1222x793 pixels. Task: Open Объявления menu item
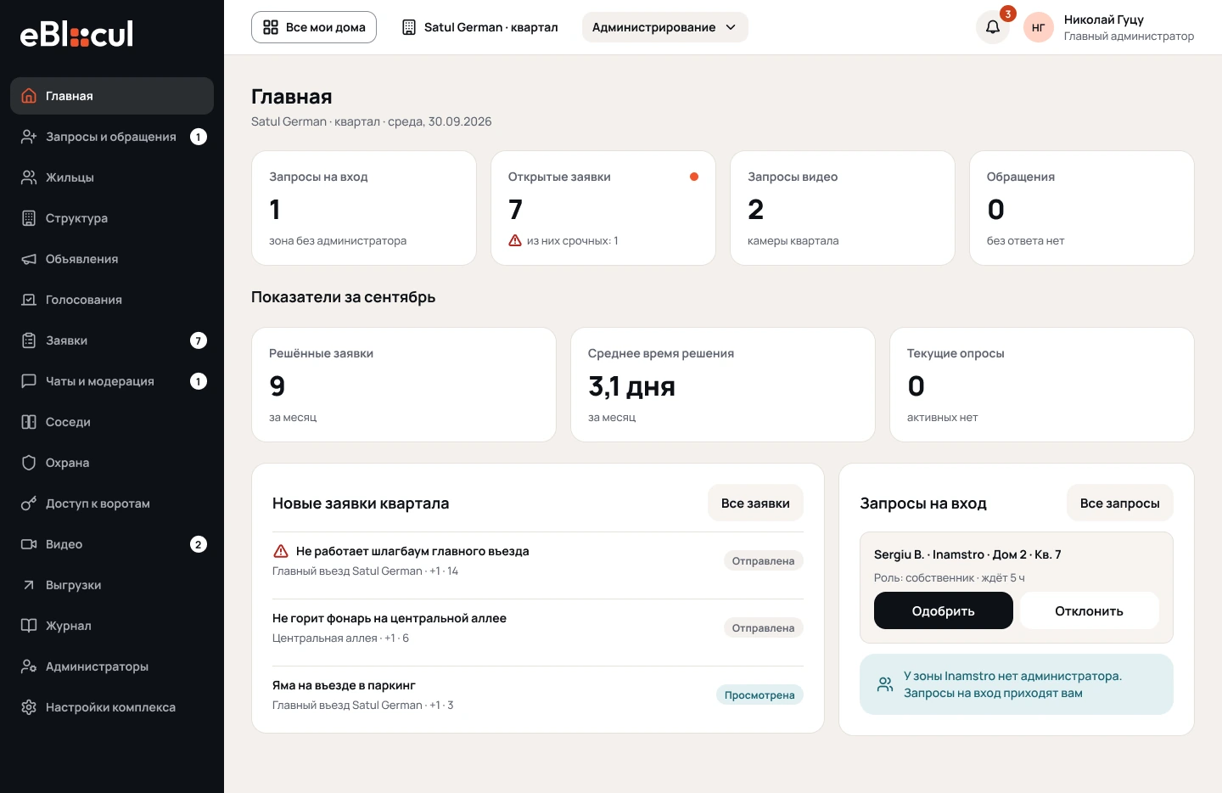[112, 259]
